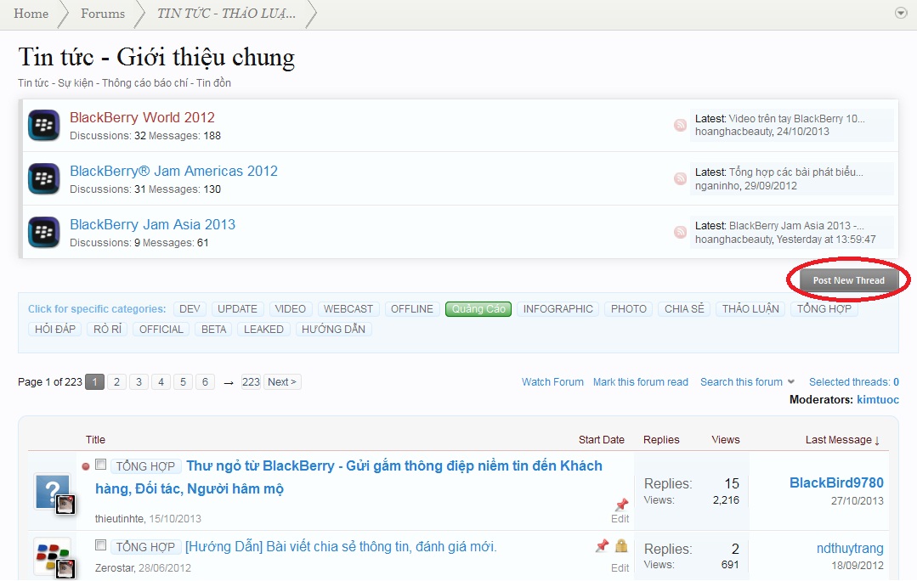Open BlackBerry® Jam Americas 2012 subforum
The width and height of the screenshot is (917, 581).
tap(173, 172)
